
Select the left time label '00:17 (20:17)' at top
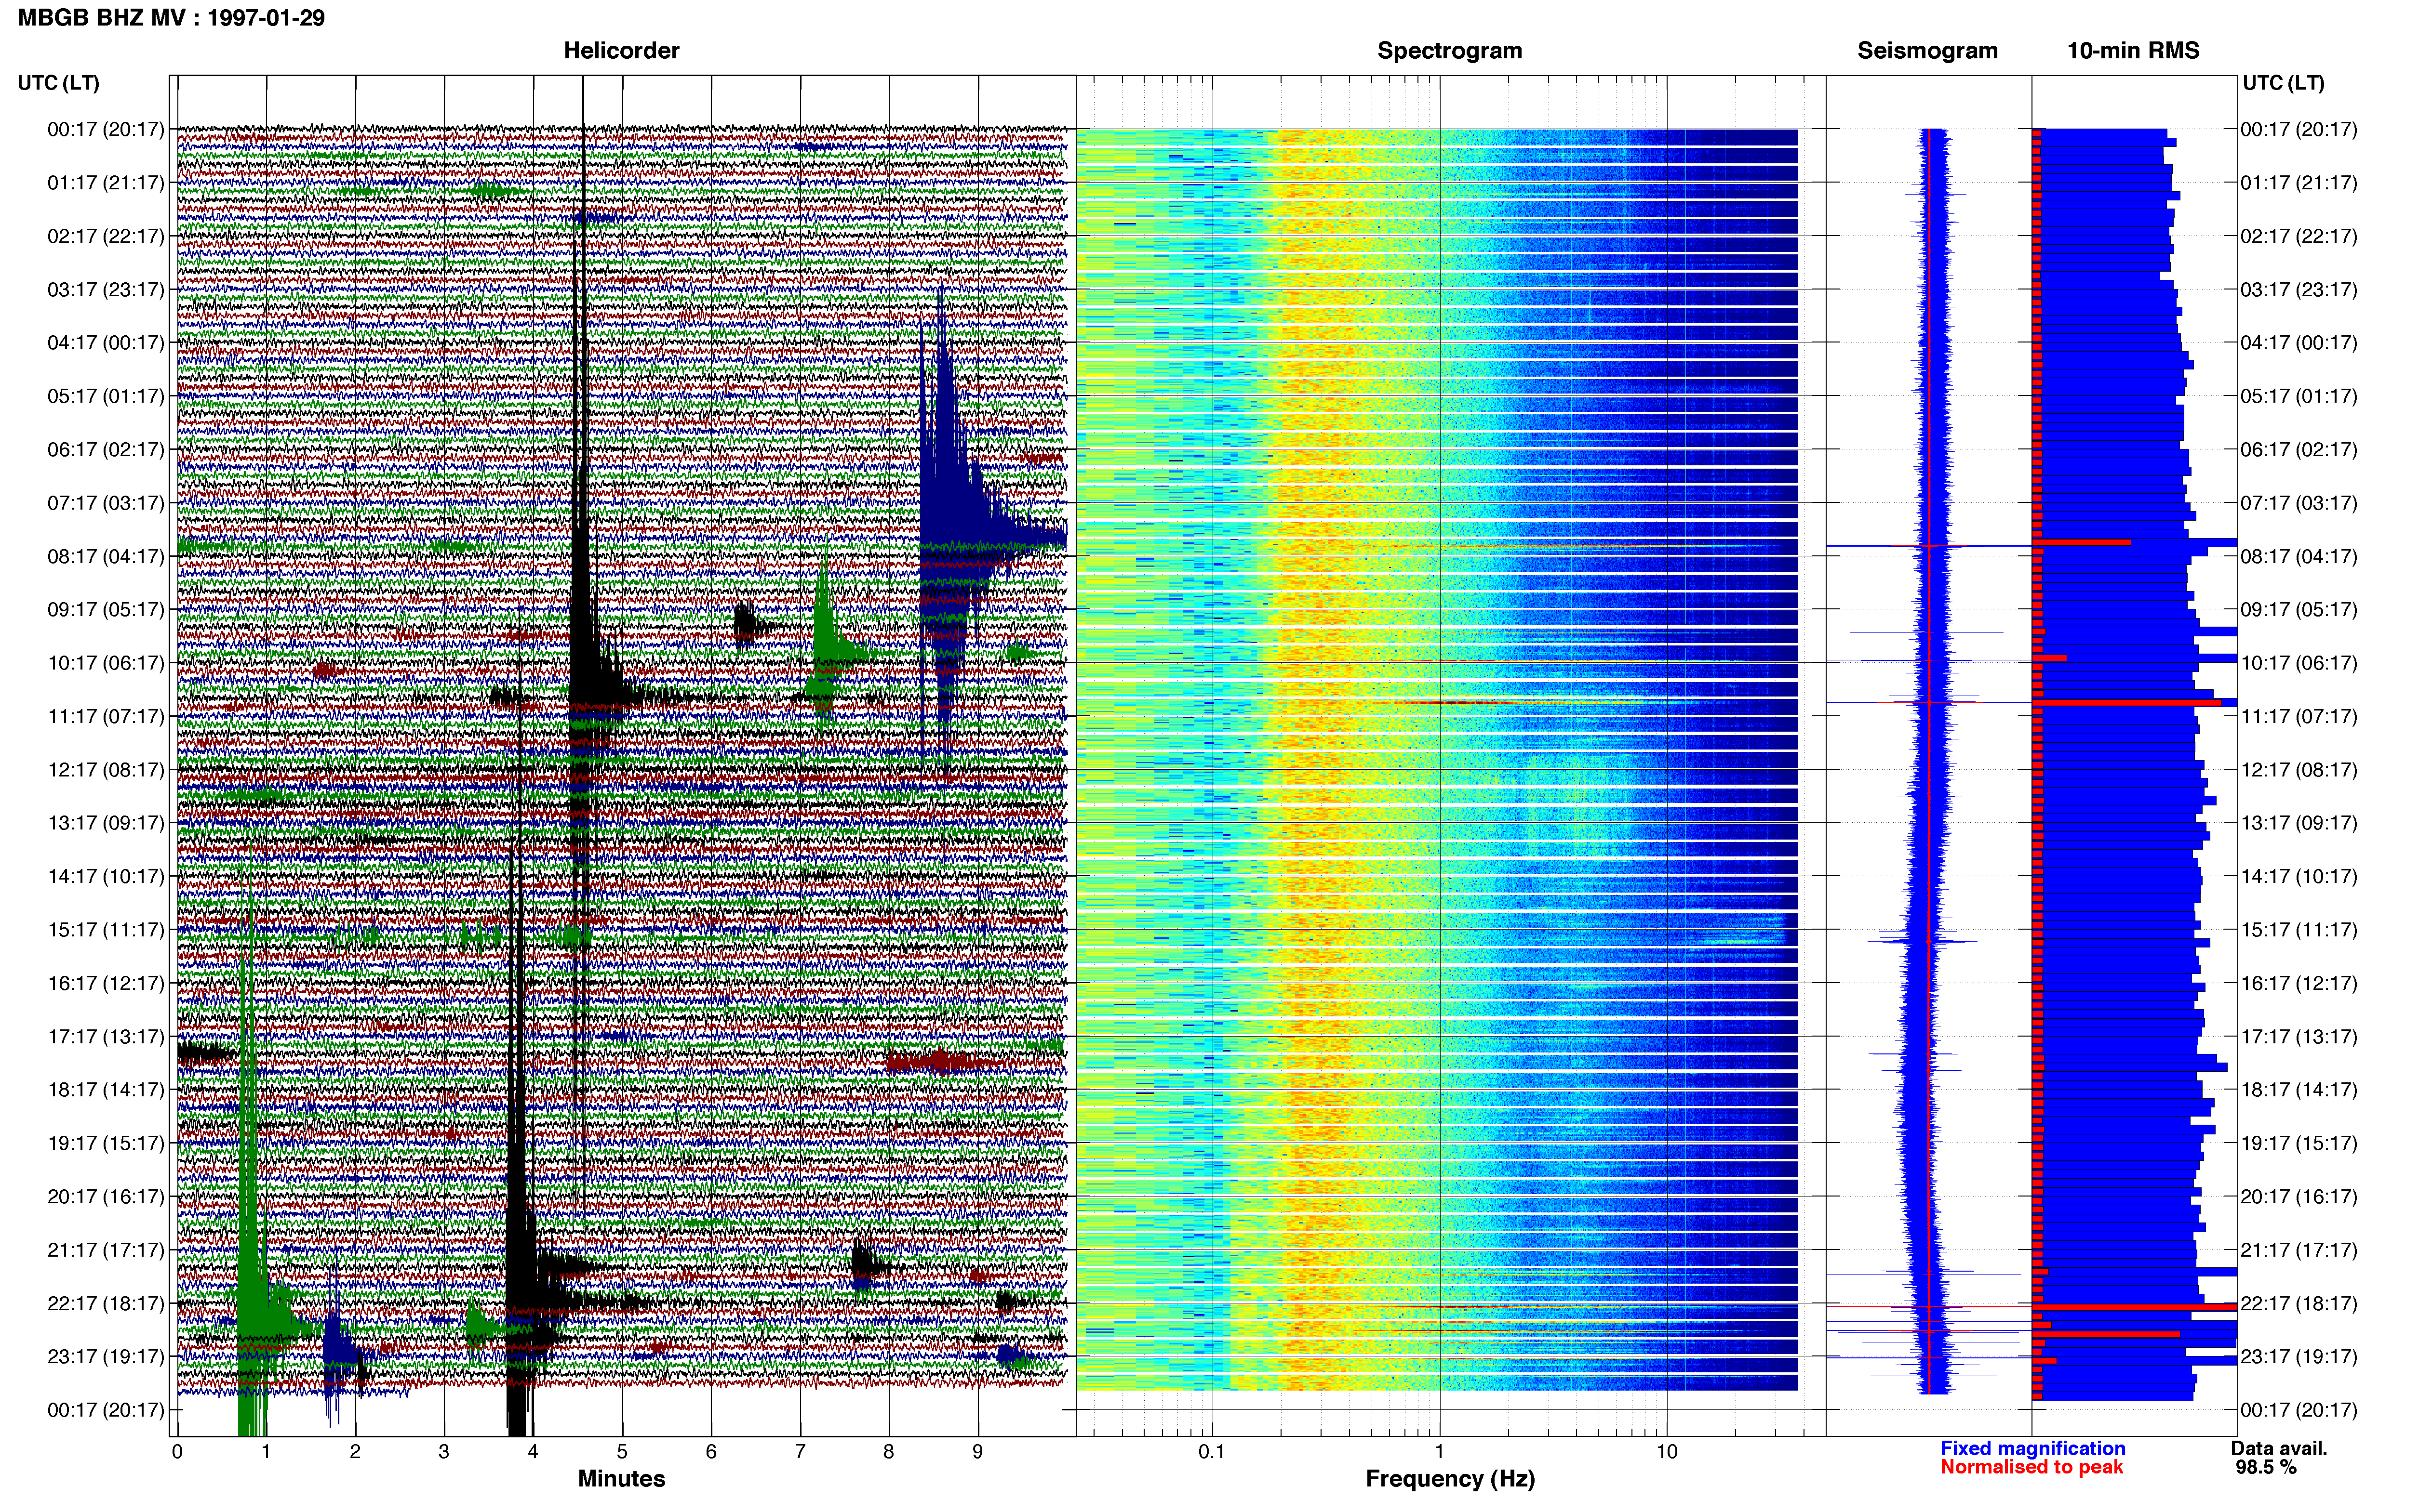106,129
